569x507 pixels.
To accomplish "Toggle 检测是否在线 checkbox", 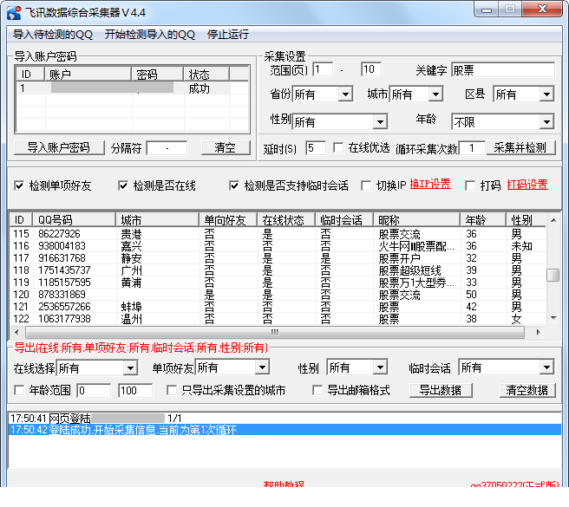I will (x=123, y=185).
